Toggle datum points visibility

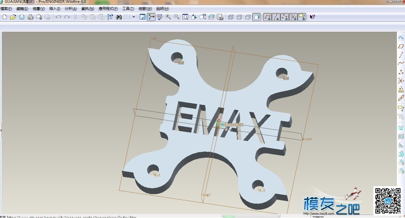coord(285,17)
